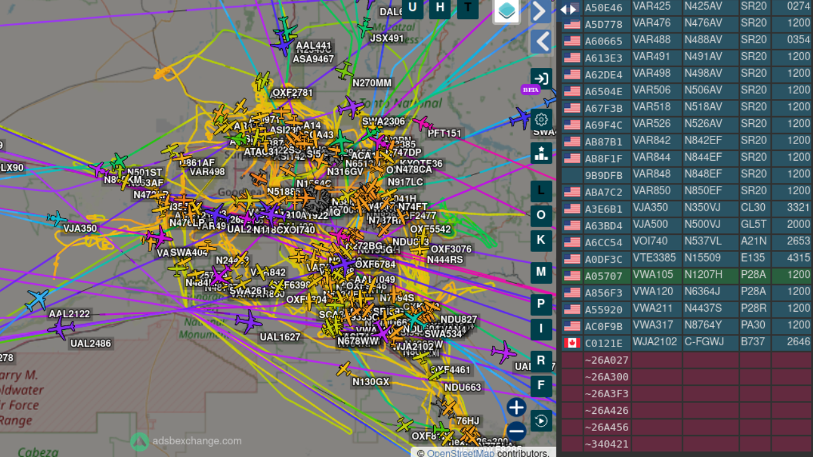Collapse the sidebar with the left chevron
This screenshot has width=813, height=457.
point(541,42)
